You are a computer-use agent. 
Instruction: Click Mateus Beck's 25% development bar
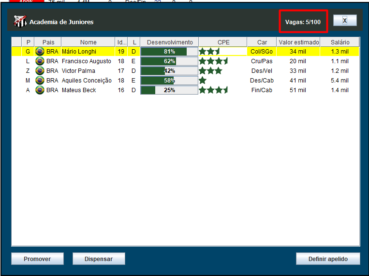click(169, 90)
